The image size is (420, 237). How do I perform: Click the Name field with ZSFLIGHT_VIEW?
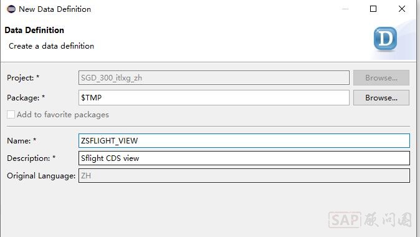244,140
